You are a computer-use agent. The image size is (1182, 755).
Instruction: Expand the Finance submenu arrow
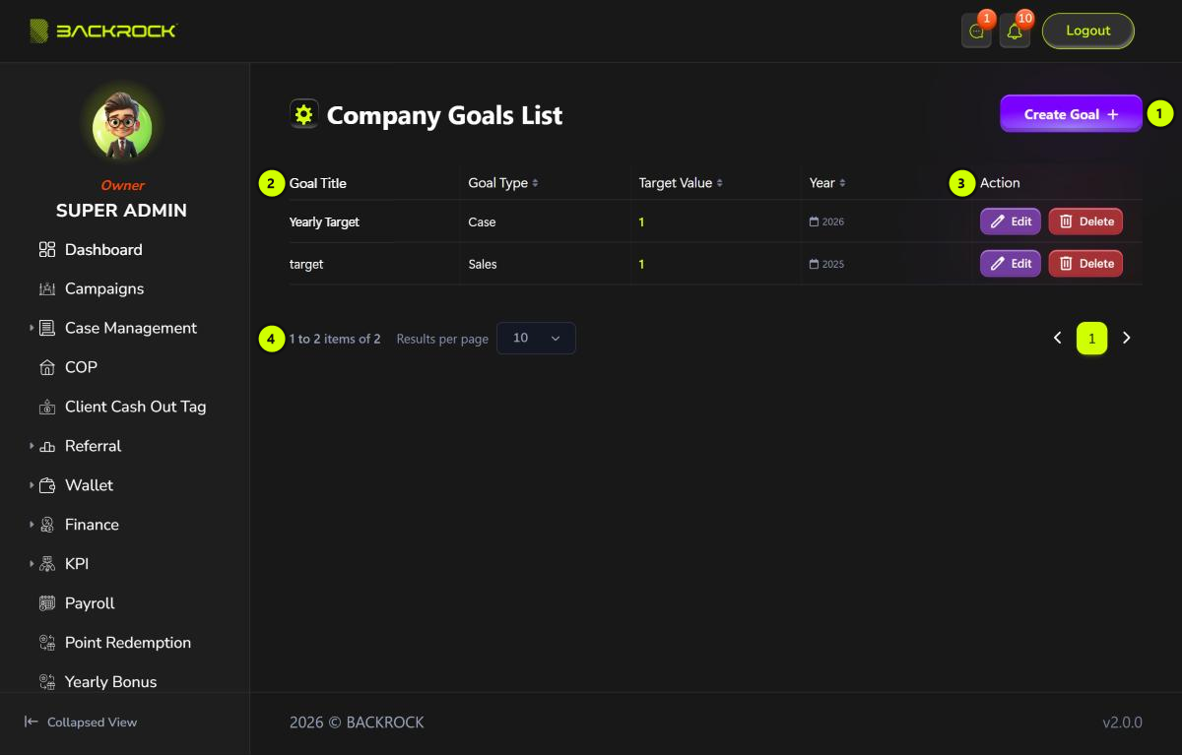coord(32,525)
